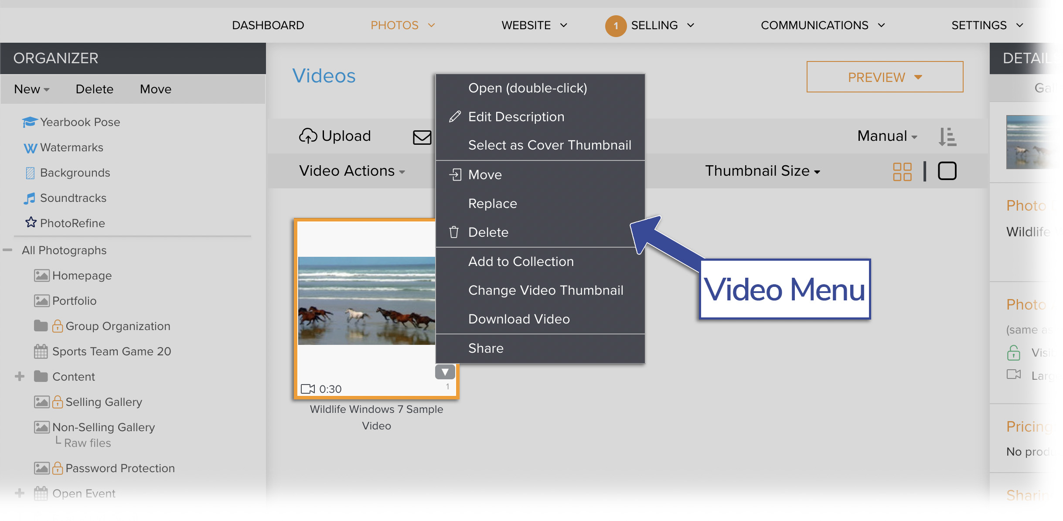Image resolution: width=1063 pixels, height=521 pixels.
Task: Click the video thumbnail menu arrow
Action: (x=445, y=372)
